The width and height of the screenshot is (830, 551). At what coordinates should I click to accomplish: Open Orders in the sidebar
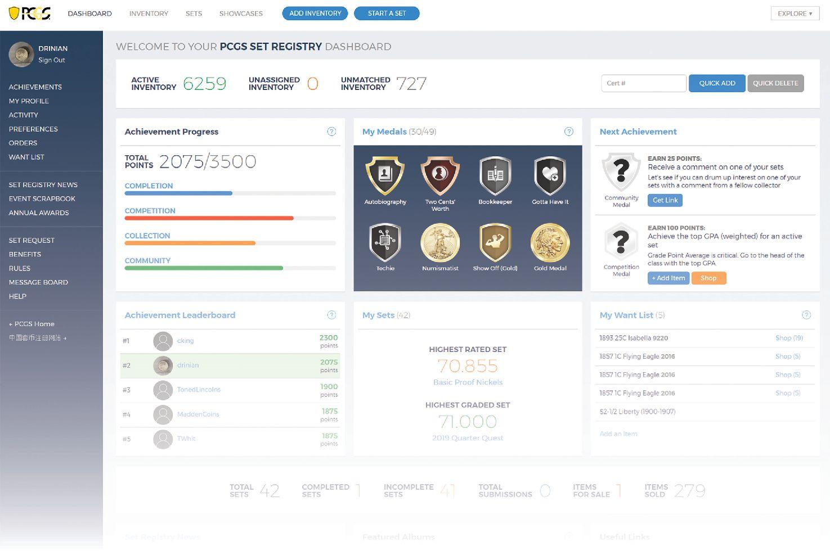(x=23, y=143)
